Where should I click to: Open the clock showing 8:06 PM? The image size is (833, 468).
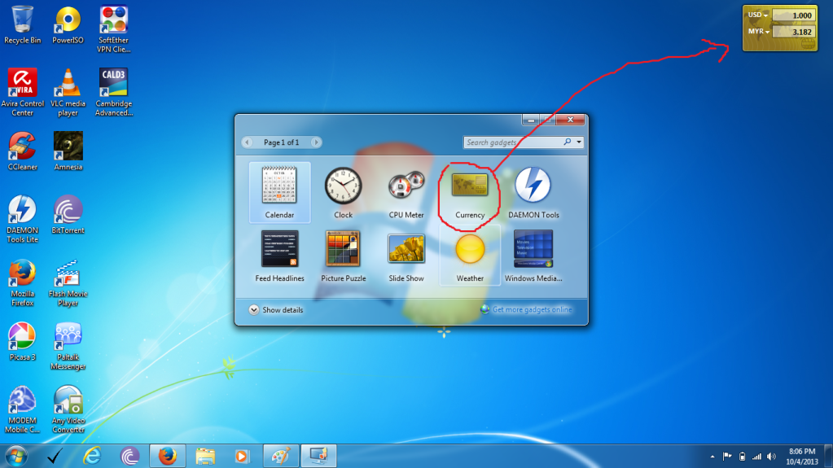click(802, 457)
